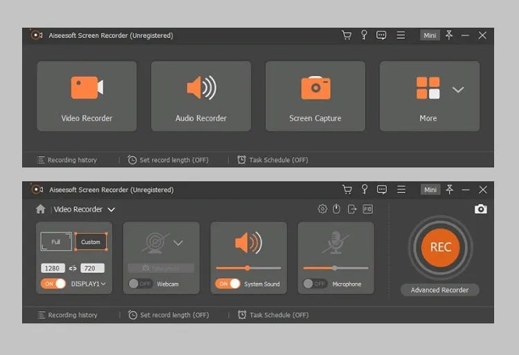
Task: Turn off the System Sound toggle
Action: (228, 284)
